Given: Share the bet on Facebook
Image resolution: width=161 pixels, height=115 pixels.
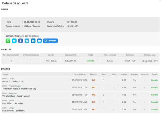Looking at the screenshot, I should click(21, 41).
